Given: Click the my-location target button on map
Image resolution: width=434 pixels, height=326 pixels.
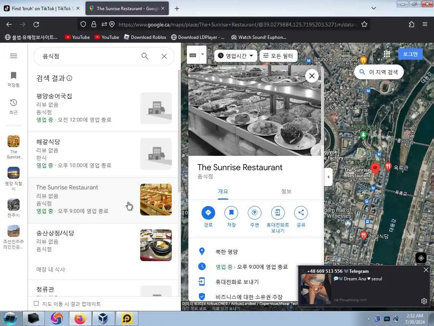Looking at the screenshot, I should tap(421, 258).
